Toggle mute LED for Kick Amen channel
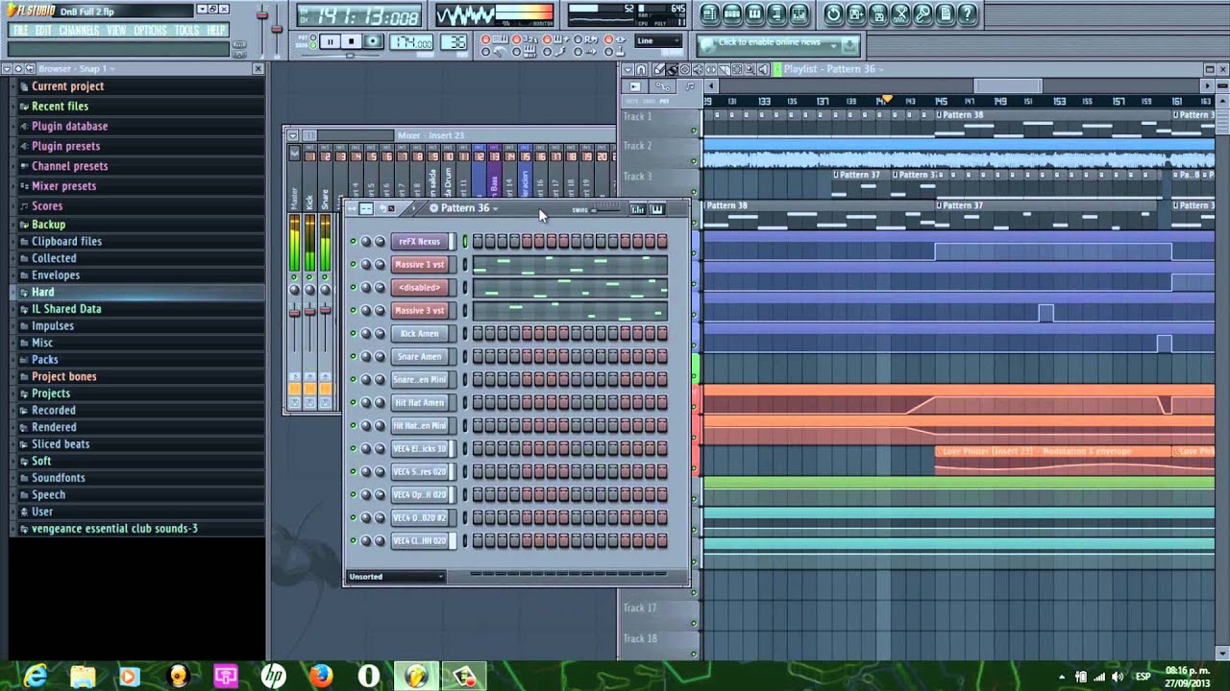This screenshot has width=1230, height=691. pos(353,334)
